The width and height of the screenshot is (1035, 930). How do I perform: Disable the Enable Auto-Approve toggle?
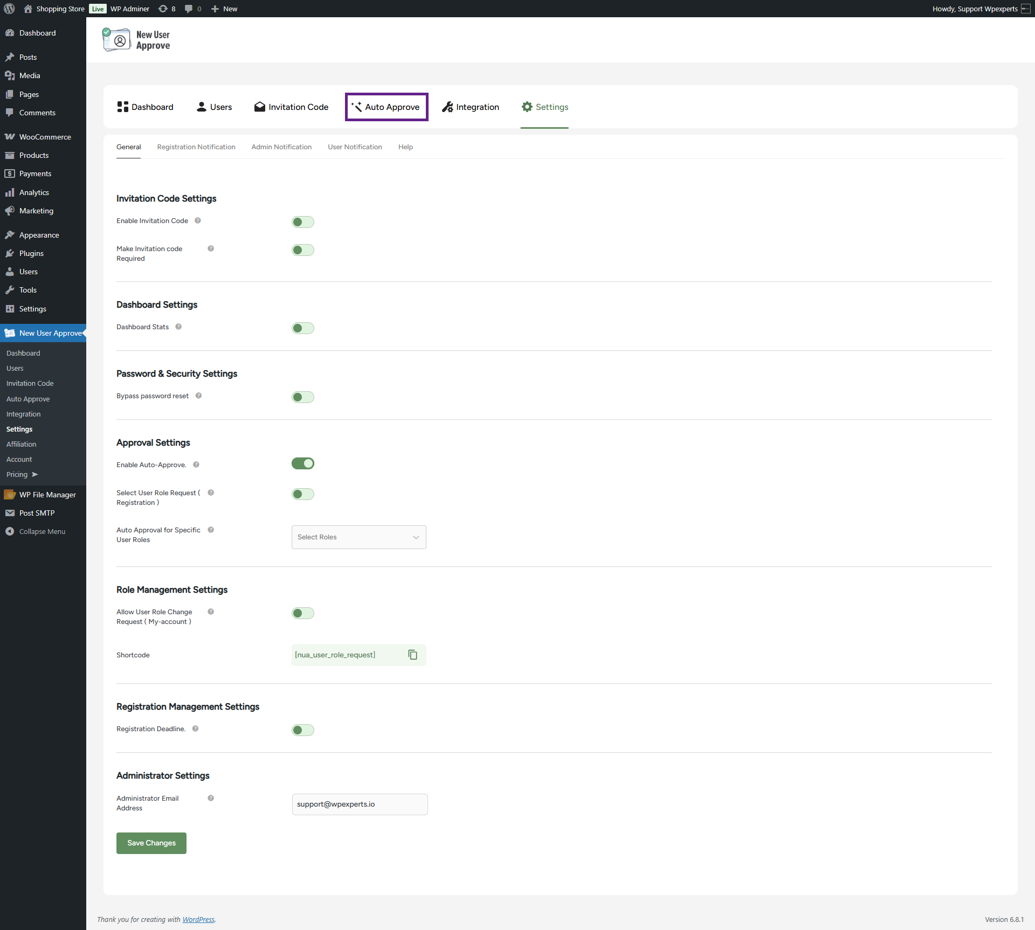click(303, 463)
